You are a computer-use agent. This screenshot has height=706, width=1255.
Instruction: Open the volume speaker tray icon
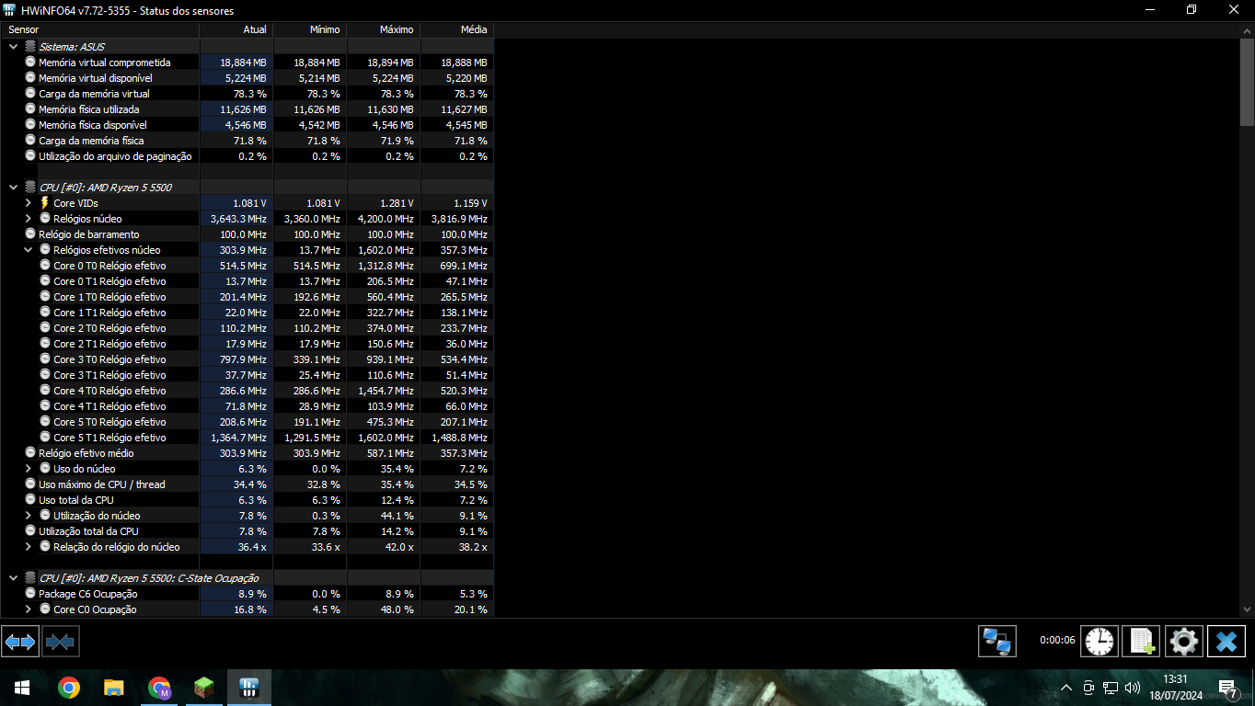point(1133,688)
